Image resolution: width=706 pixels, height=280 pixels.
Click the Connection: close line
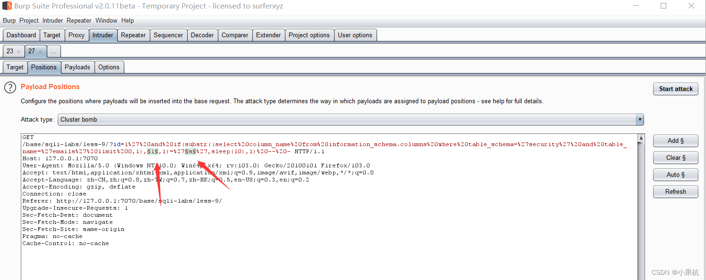pos(54,194)
